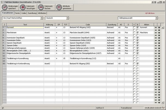Click the plus icon in the Marchzinsen row

[x=159, y=32]
